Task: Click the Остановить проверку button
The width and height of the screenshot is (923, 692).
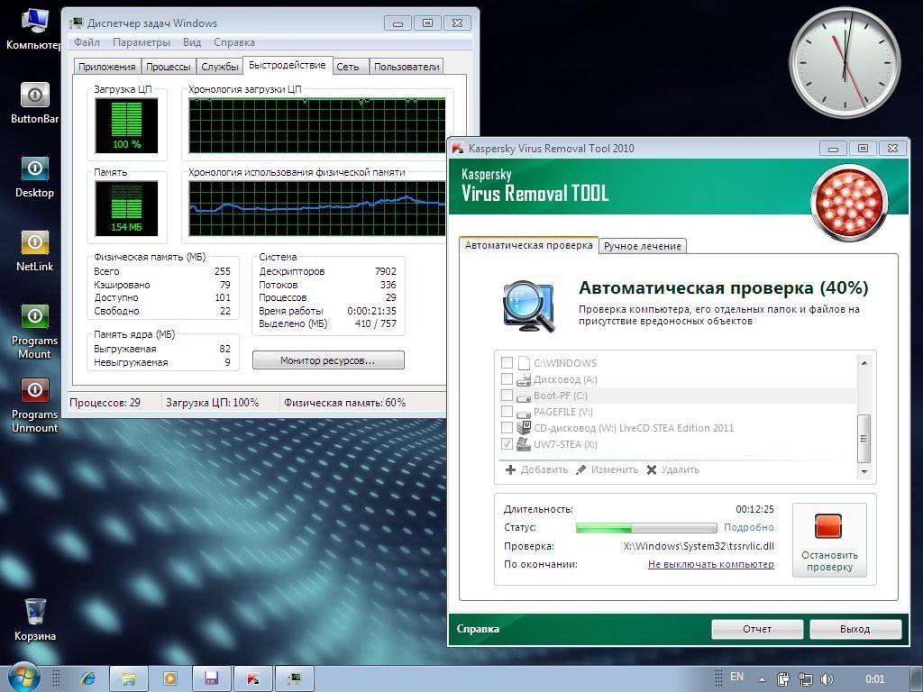Action: tap(829, 540)
